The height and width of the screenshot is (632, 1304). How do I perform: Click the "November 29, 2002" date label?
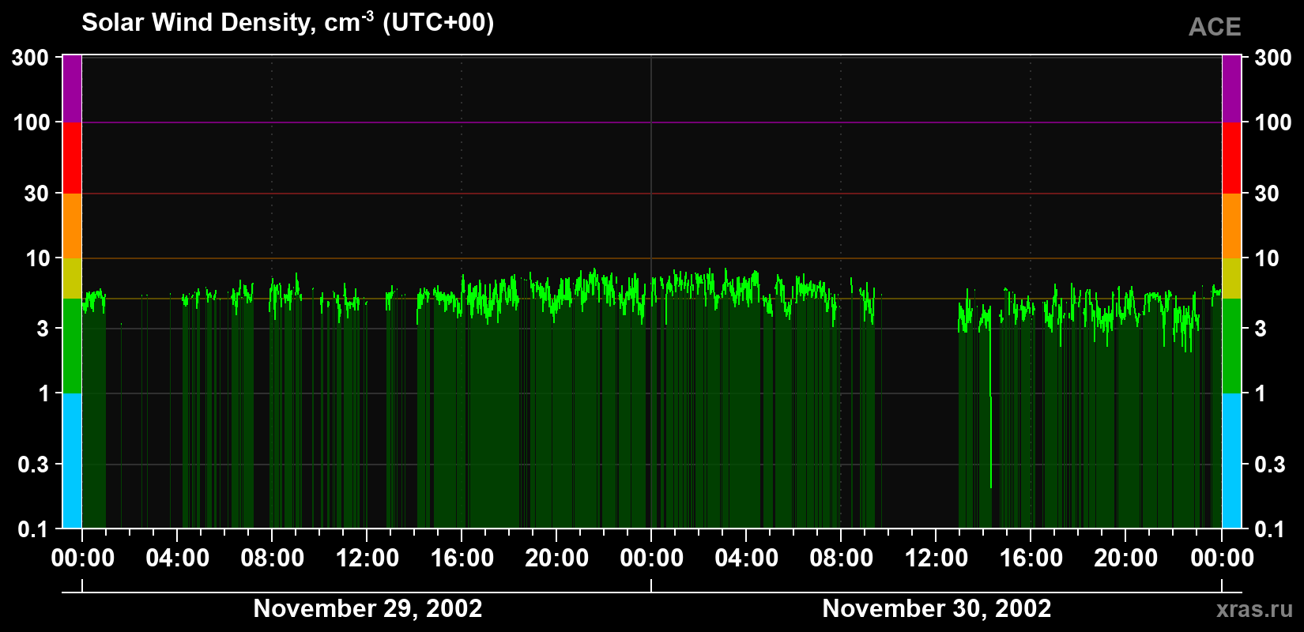[x=367, y=608]
